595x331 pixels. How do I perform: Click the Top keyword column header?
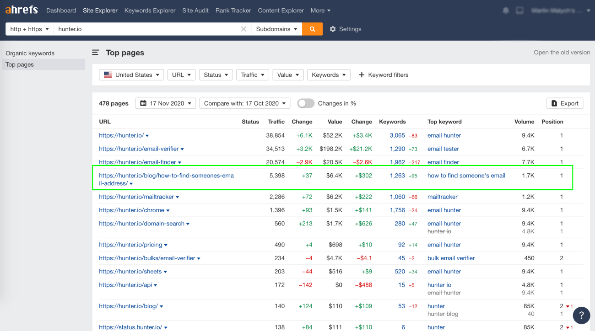coord(444,122)
